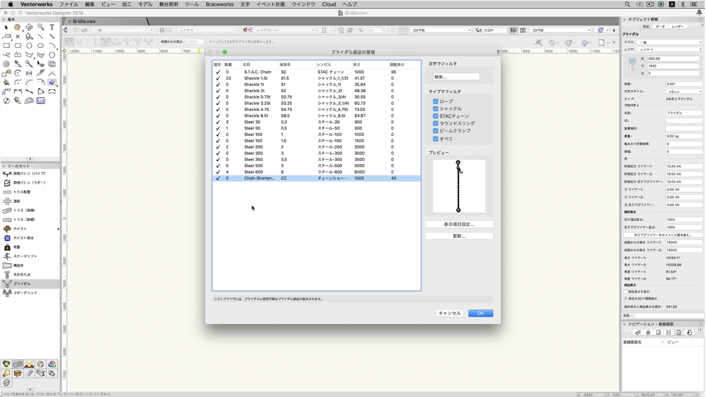The width and height of the screenshot is (706, 397).
Task: Select the Text tool
Action: (x=52, y=27)
